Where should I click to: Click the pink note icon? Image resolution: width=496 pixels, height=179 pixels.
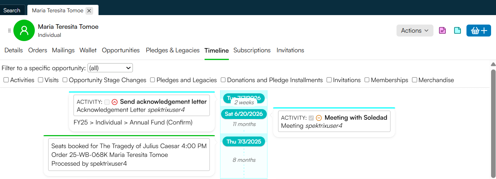coord(443,31)
